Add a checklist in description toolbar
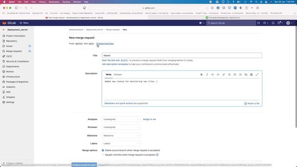The image size is (297, 167). click(240, 75)
